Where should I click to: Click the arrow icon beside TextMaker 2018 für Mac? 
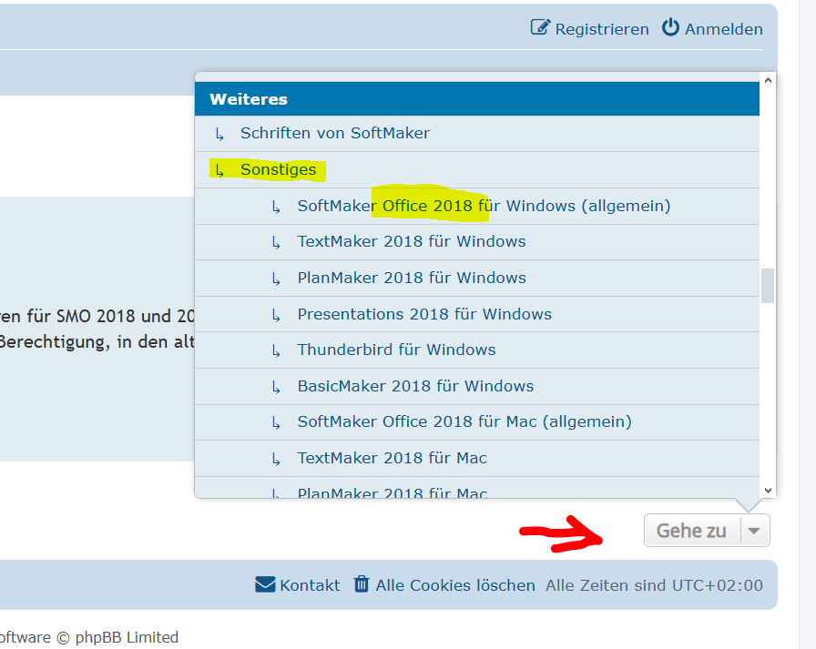[276, 459]
